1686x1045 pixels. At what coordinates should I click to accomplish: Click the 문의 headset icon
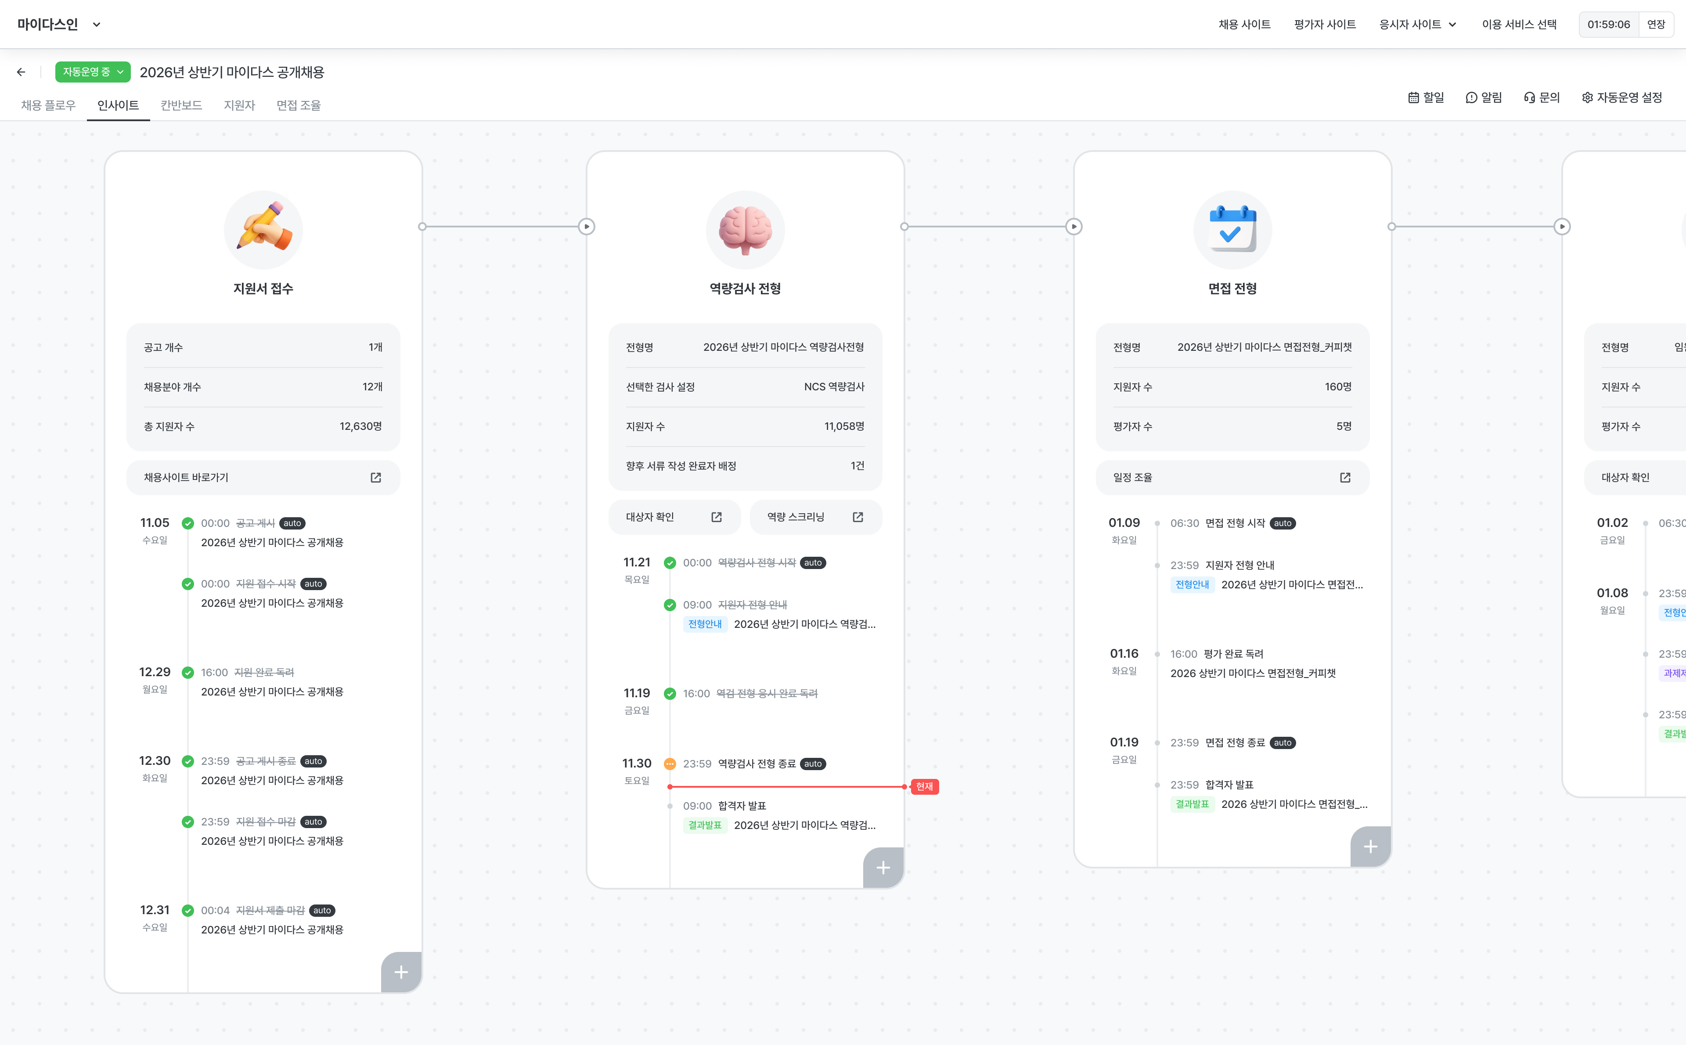pos(1529,97)
